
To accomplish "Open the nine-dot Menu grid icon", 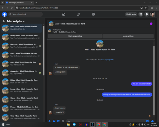I will [141, 14].
